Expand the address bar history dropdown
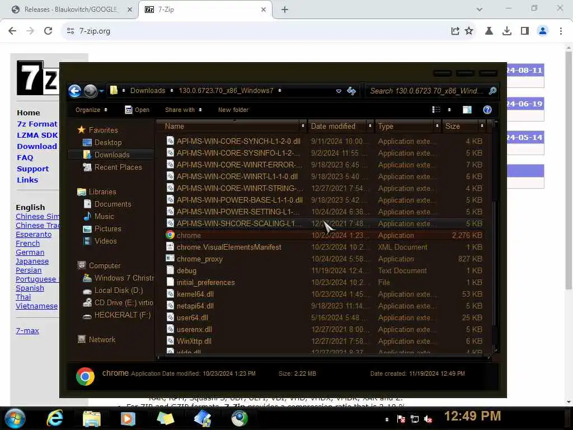This screenshot has width=573, height=430. point(339,91)
